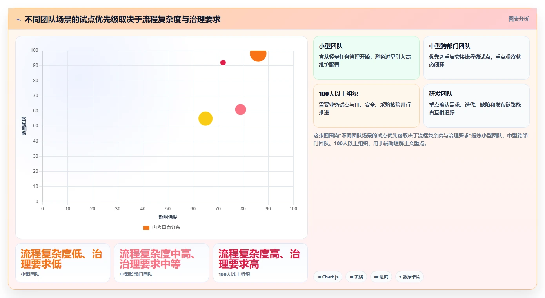The image size is (545, 298).
Task: Open the 100人以上组织 info card
Action: tap(366, 106)
